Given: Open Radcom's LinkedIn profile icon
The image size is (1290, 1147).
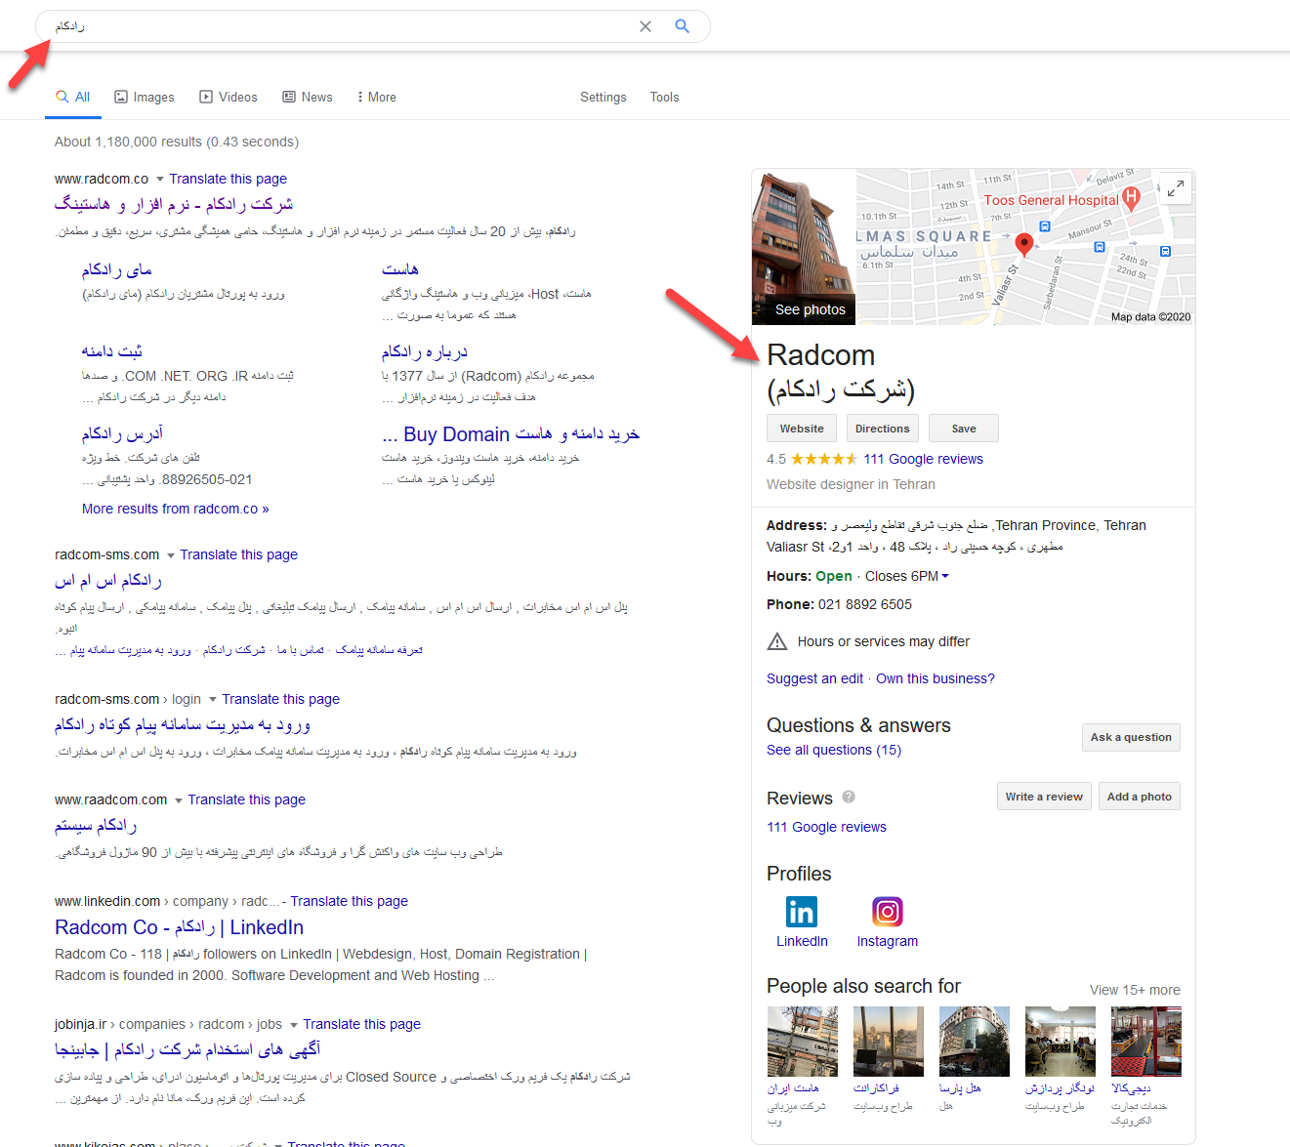Looking at the screenshot, I should (801, 911).
